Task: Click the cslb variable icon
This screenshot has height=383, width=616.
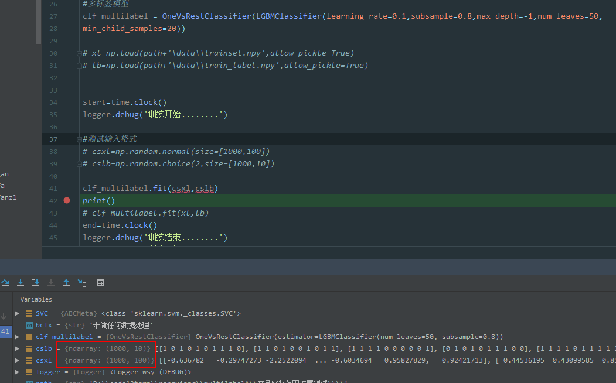Action: [29, 348]
